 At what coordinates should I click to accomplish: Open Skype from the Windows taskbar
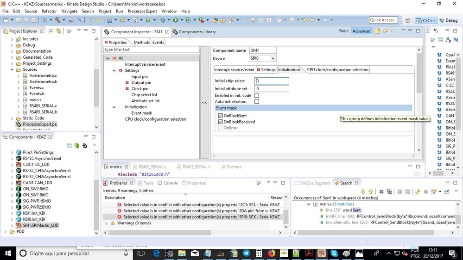pyautogui.click(x=334, y=253)
